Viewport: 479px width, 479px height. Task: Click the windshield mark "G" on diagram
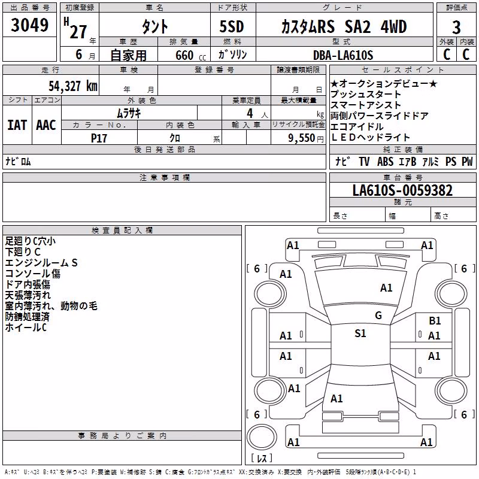[378, 316]
